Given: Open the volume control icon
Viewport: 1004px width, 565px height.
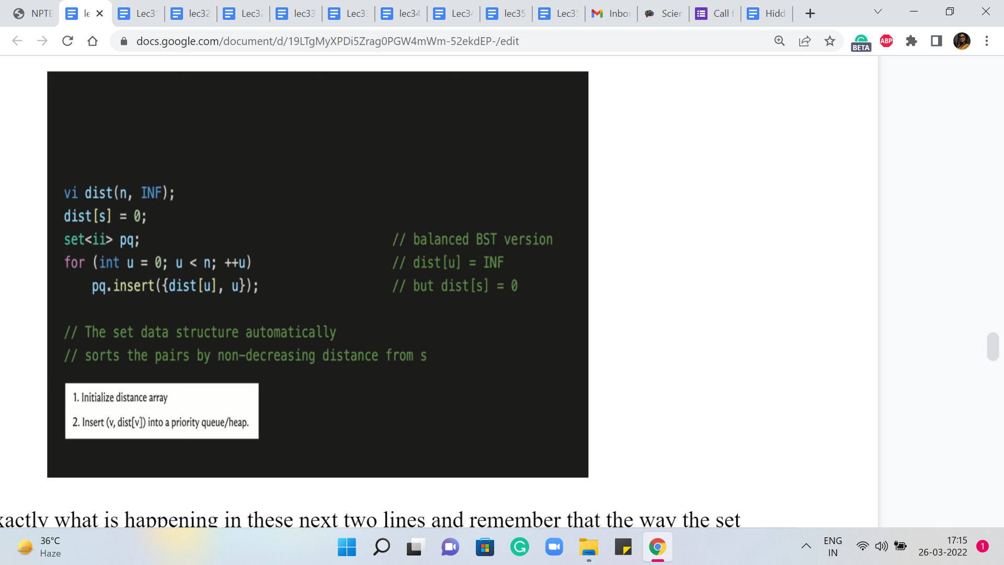Looking at the screenshot, I should [x=881, y=547].
